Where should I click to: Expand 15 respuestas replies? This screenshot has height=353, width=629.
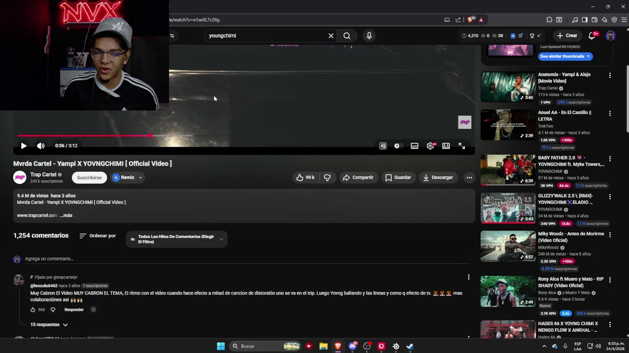click(x=49, y=325)
